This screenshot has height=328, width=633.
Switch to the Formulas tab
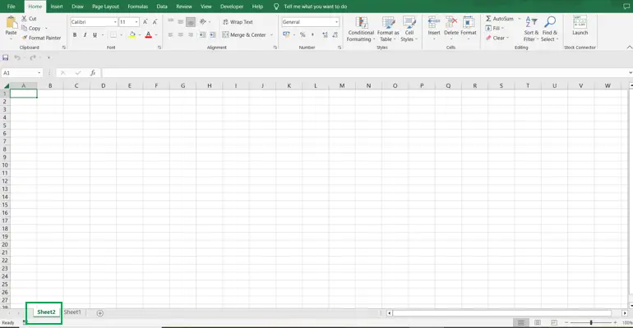click(x=137, y=7)
